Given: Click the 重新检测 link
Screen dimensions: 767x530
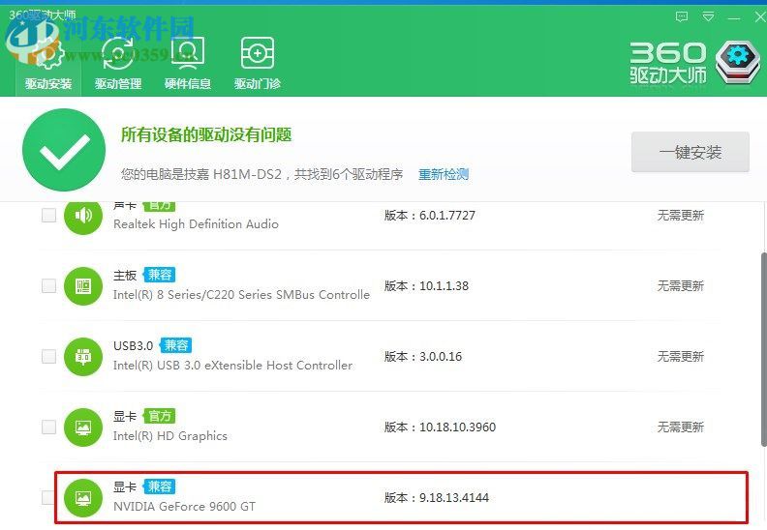Looking at the screenshot, I should 444,174.
